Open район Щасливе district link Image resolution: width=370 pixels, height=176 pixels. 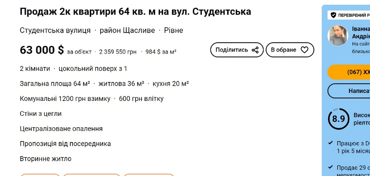127,31
